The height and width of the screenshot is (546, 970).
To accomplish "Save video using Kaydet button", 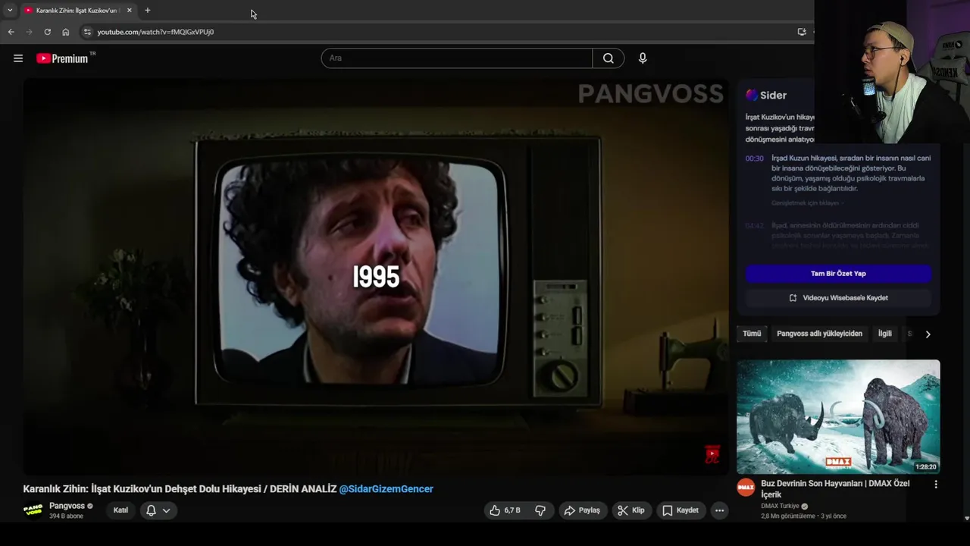I will click(x=680, y=510).
